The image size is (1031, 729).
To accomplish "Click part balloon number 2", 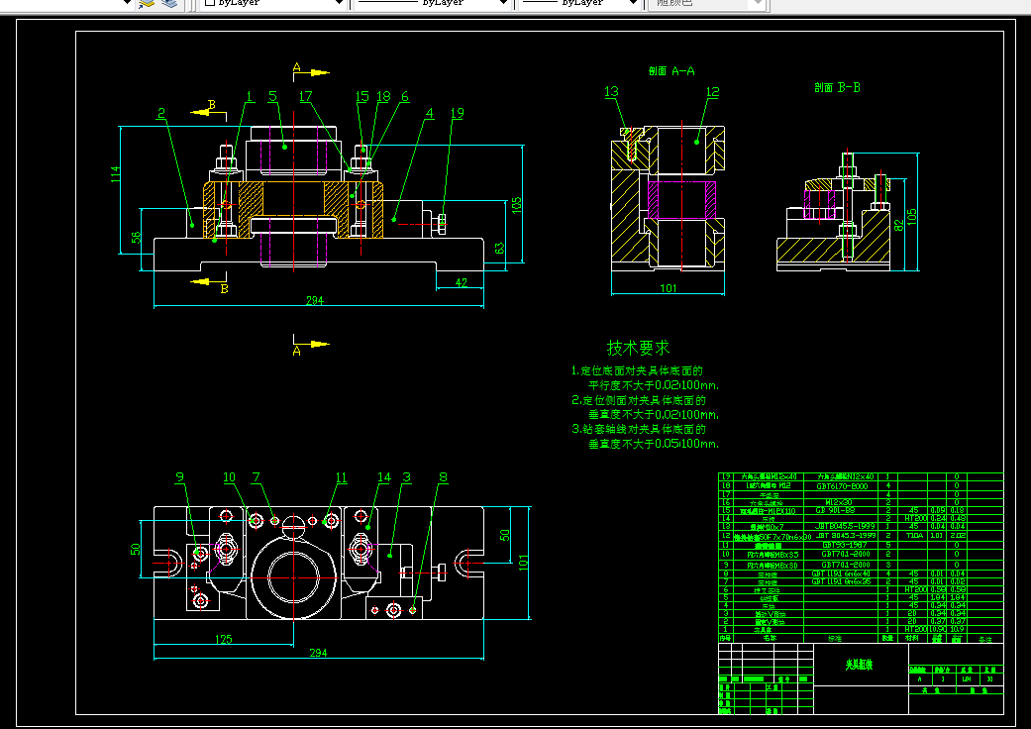I will [x=161, y=114].
